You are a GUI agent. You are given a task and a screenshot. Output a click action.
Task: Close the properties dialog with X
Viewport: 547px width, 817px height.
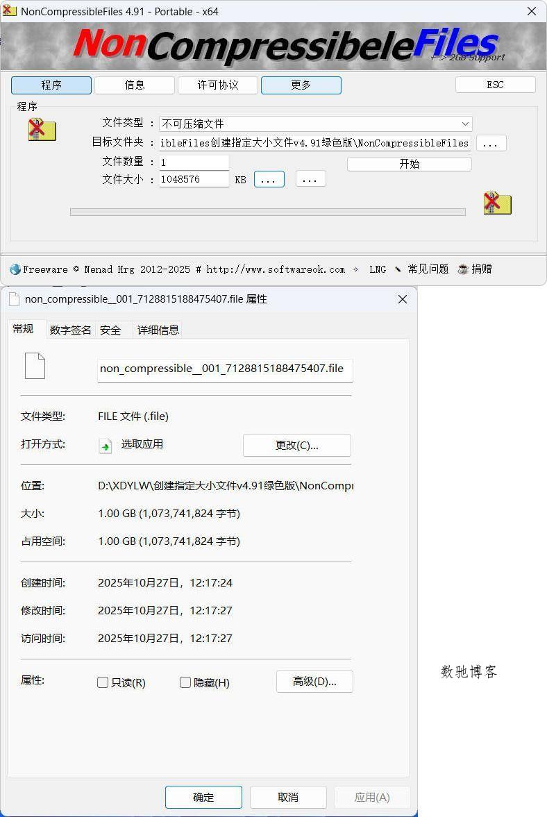[403, 299]
